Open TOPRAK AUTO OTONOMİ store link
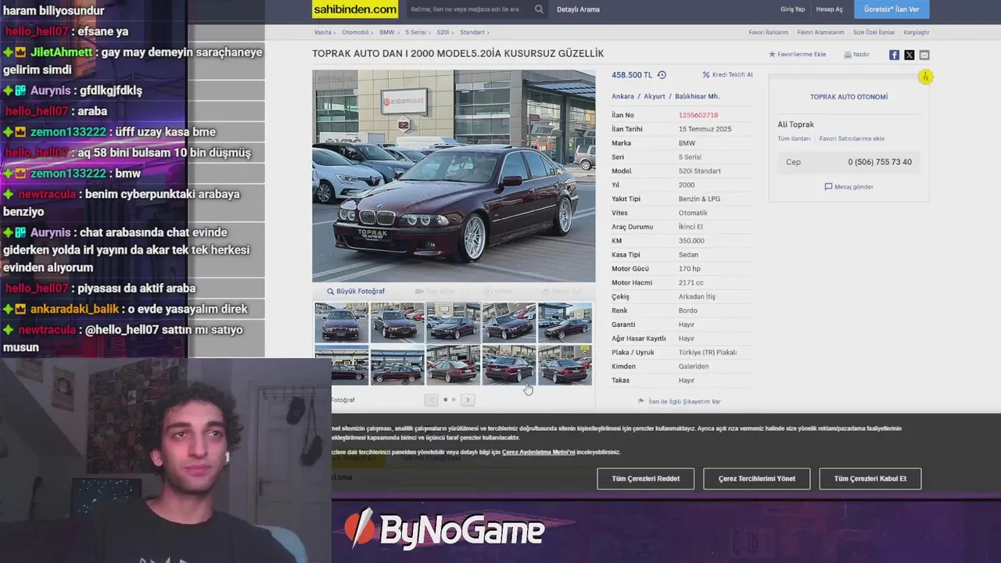Screen dimensions: 1001x563 tap(849, 97)
